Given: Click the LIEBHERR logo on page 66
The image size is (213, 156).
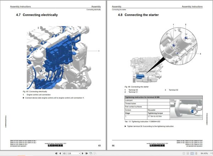Looking at the screenshot, I should tap(157, 146).
